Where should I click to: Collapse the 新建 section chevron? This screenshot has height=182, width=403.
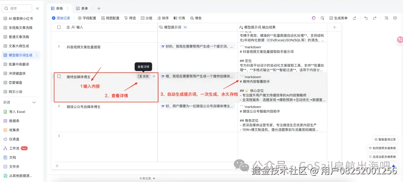point(34,103)
